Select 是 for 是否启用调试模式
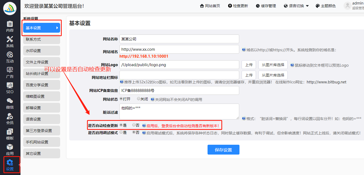 [x=121, y=132]
